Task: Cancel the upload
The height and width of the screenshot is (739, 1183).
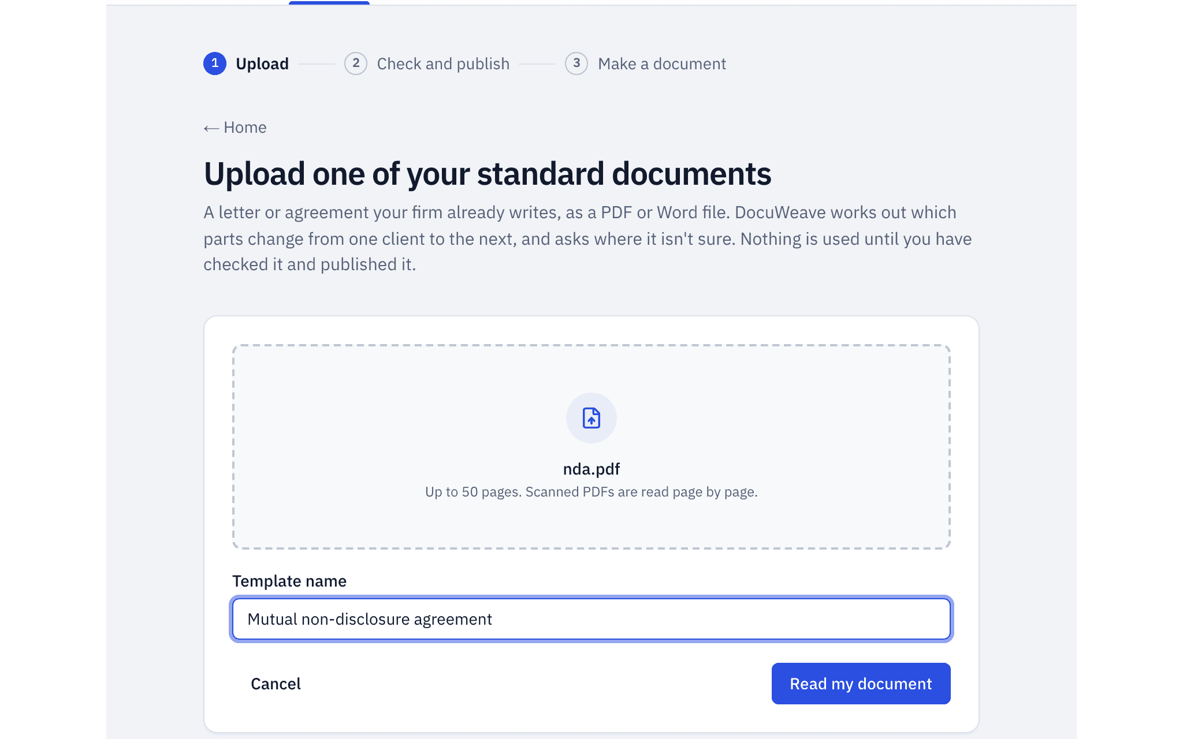Action: pos(276,684)
